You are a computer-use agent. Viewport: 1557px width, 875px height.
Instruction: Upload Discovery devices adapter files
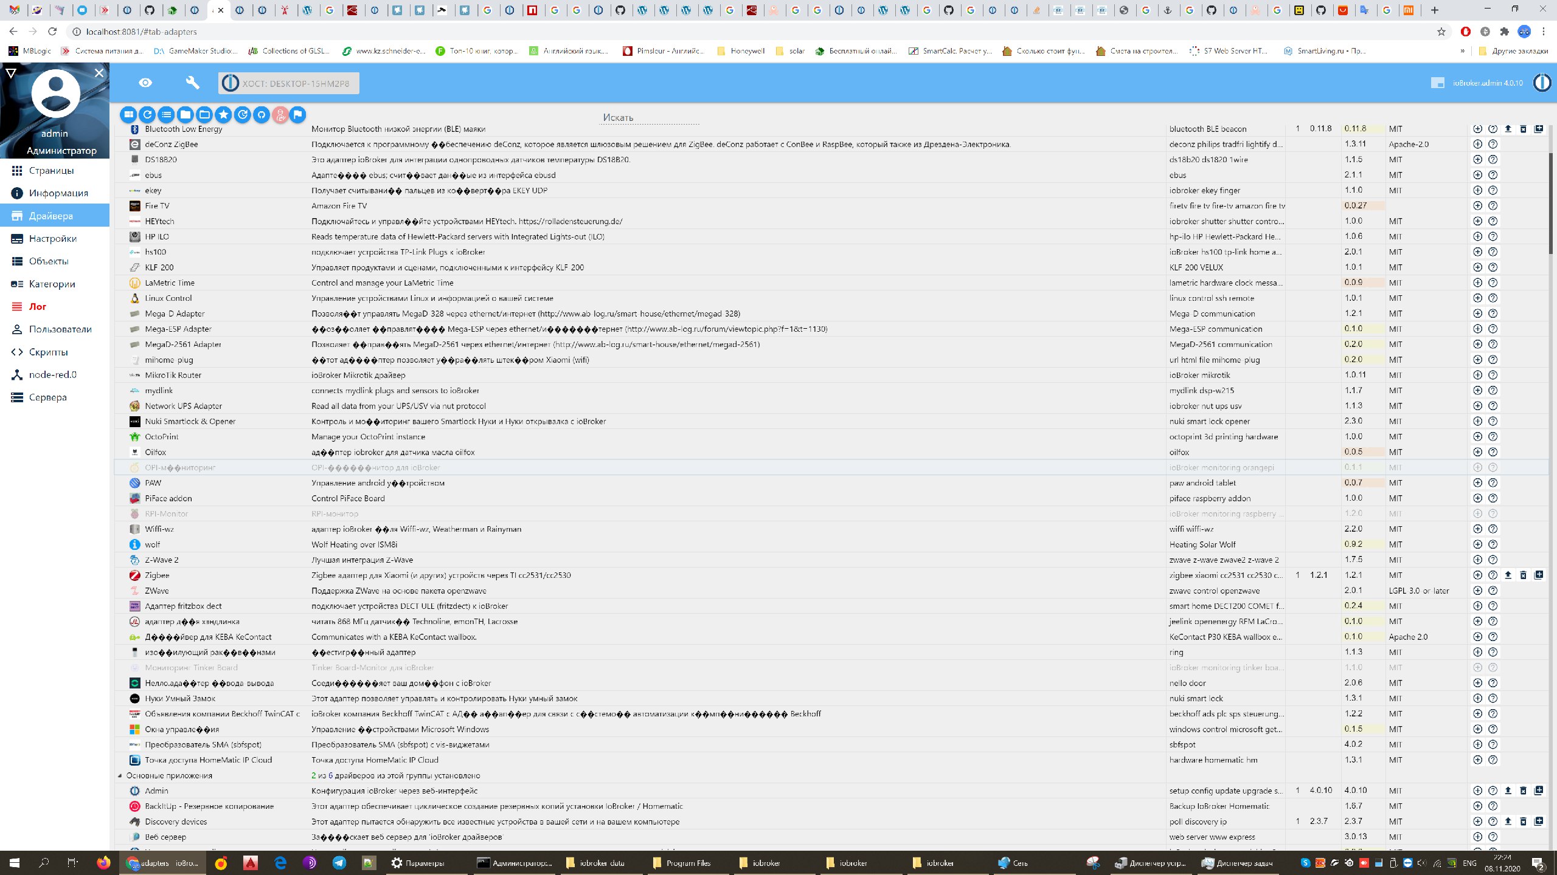click(1508, 821)
